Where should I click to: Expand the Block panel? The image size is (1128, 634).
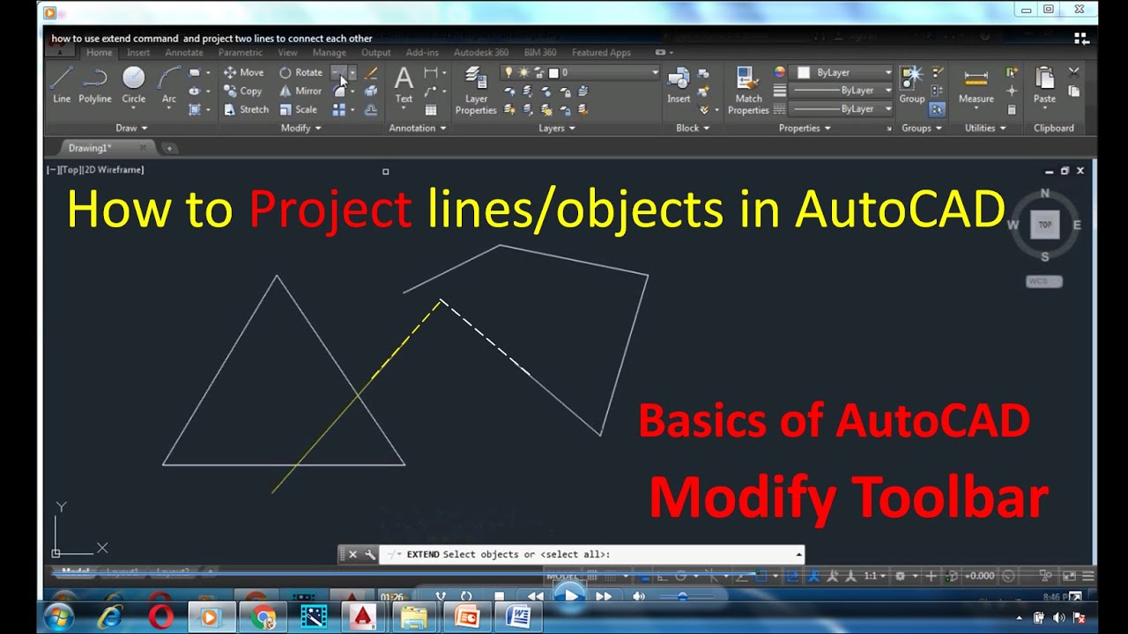point(693,128)
